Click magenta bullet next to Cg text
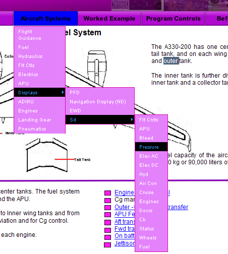Image resolution: width=228 pixels, height=254 pixels. pos(107,200)
